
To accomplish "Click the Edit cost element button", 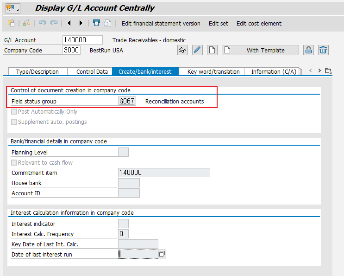I will pos(259,23).
